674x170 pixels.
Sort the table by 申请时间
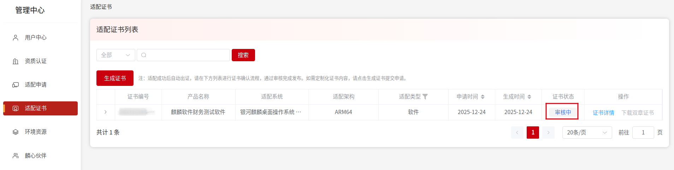pyautogui.click(x=483, y=97)
